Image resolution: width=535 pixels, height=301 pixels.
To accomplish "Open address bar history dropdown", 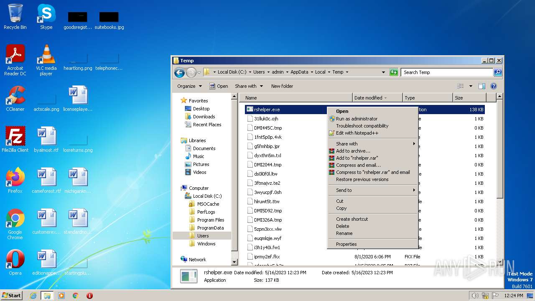I will pos(383,72).
